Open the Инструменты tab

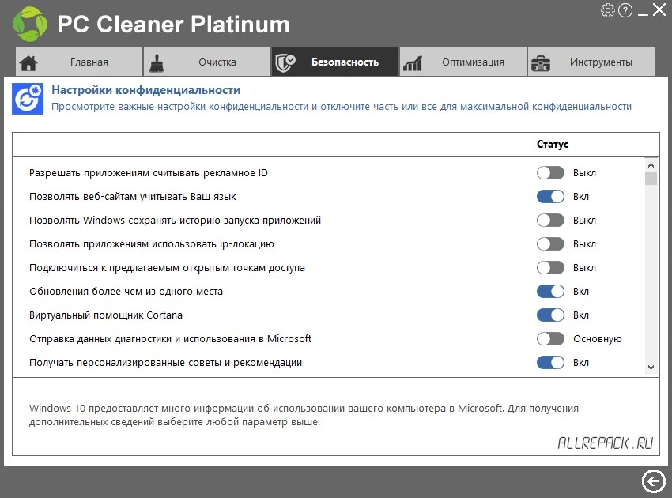[591, 62]
